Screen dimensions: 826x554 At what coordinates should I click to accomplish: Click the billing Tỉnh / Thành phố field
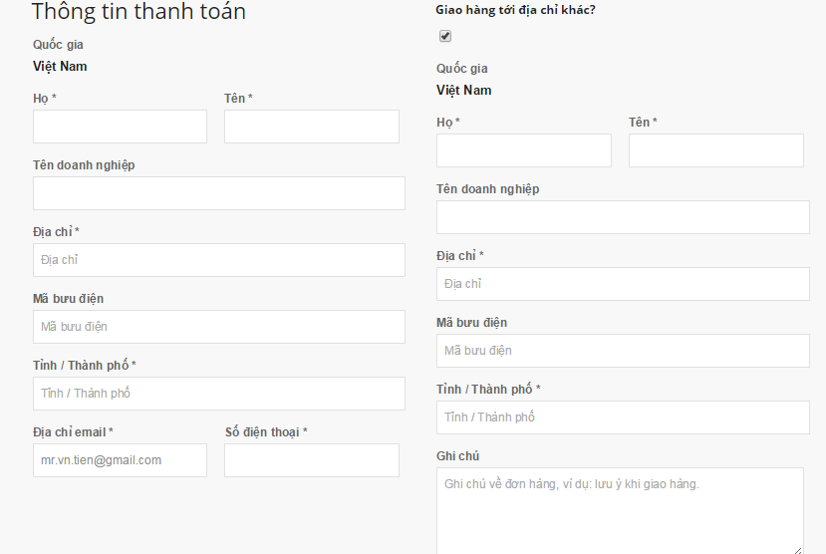218,394
